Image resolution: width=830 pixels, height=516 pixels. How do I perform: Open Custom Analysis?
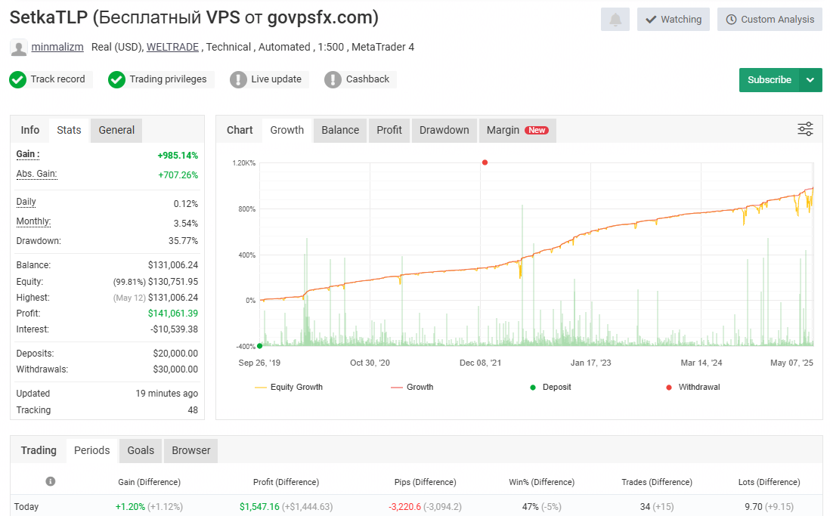pos(770,20)
